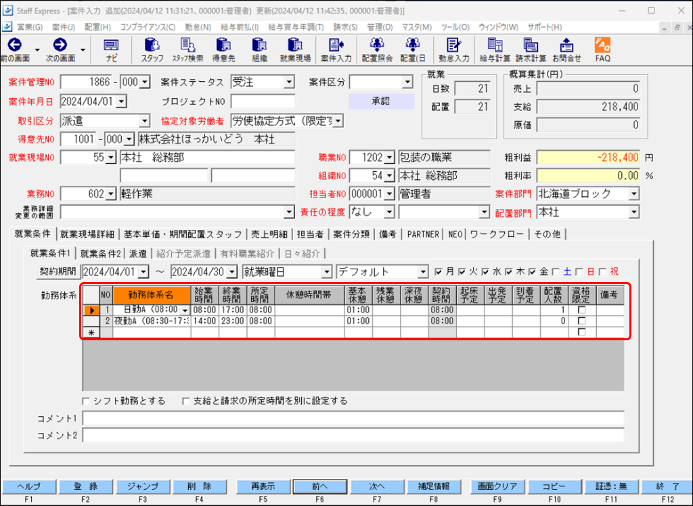Toggle the 月 weekday checkbox

pyautogui.click(x=438, y=271)
